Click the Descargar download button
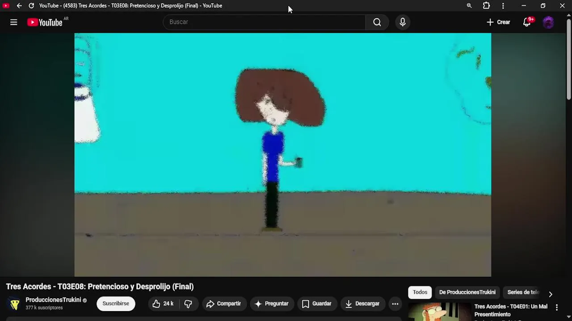Image resolution: width=572 pixels, height=321 pixels. point(362,304)
